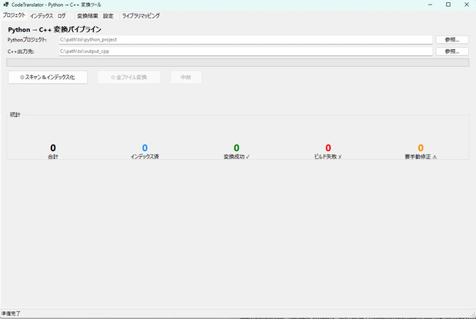Screen dimensions: 476x319
Task: Click the 統計 group label
Action: [x=15, y=115]
